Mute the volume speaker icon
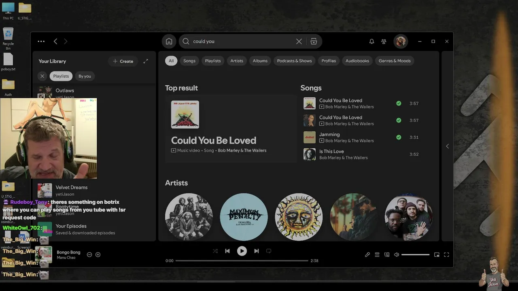 (x=397, y=255)
